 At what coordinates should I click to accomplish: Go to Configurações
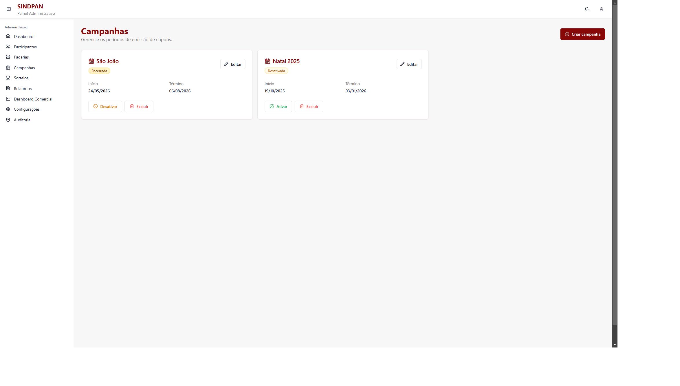click(x=37, y=109)
